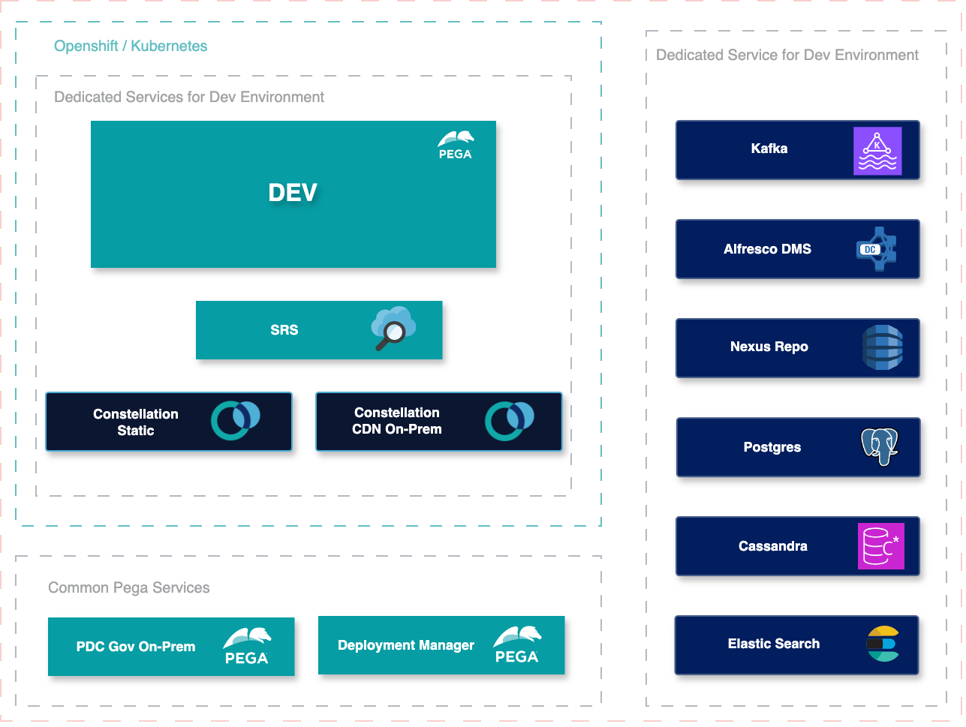Screen dimensions: 966x727
Task: Click the Nexus Repo stacked disks icon
Action: point(882,347)
